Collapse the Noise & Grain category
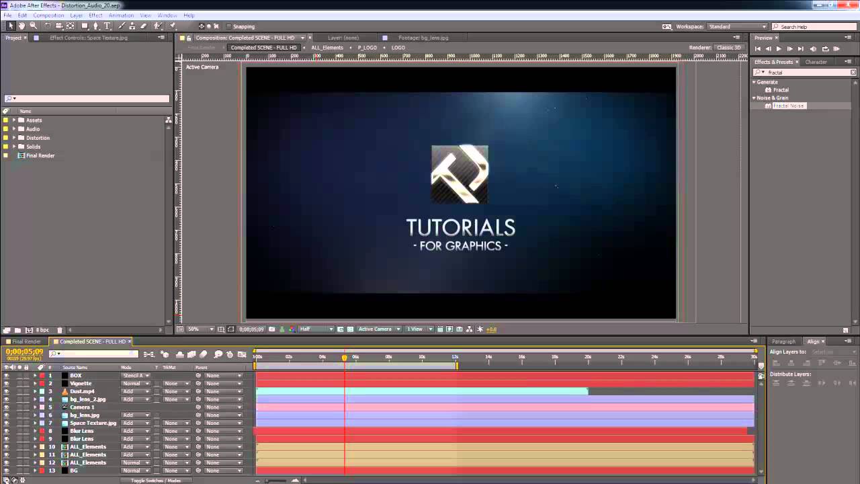Viewport: 860px width, 484px height. [754, 97]
